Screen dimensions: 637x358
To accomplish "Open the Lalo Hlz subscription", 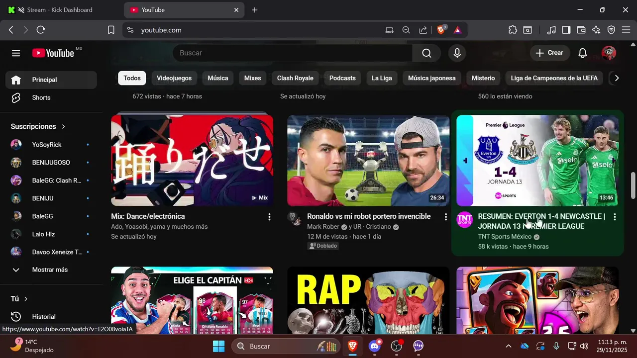I will coord(51,234).
